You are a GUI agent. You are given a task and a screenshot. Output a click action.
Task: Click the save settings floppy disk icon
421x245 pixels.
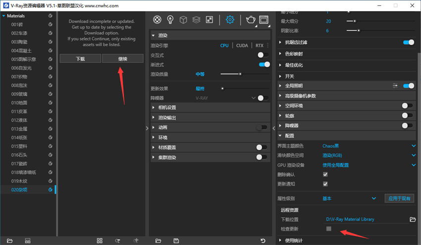pyautogui.click(x=176, y=241)
